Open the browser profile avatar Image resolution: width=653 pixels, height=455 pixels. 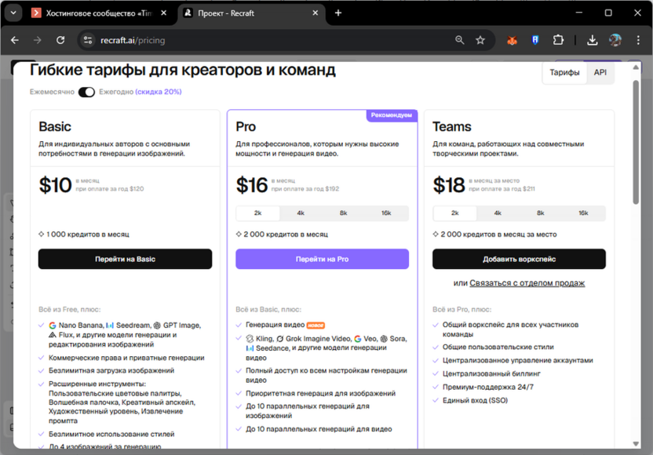click(615, 40)
